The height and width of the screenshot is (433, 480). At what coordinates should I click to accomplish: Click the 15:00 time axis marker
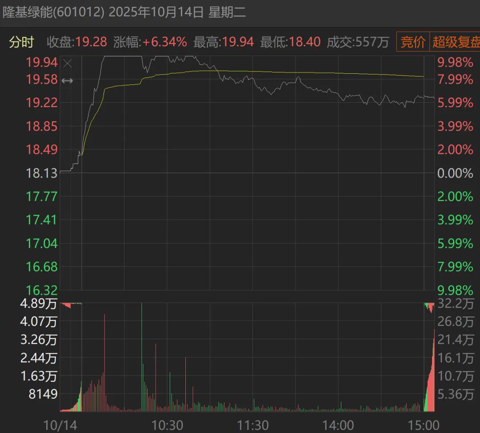[x=424, y=425]
